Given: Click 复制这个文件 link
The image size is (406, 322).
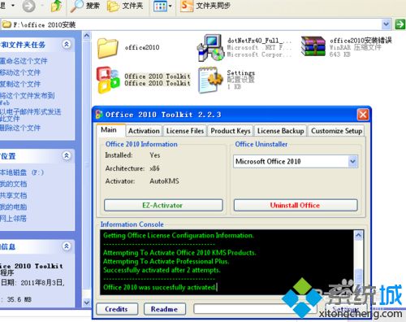Looking at the screenshot, I should 20,84.
